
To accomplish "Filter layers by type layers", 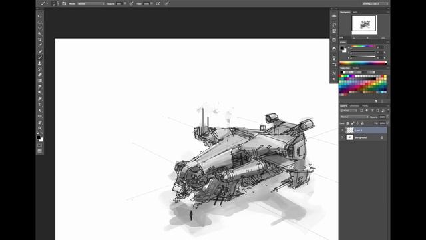I will [x=372, y=111].
